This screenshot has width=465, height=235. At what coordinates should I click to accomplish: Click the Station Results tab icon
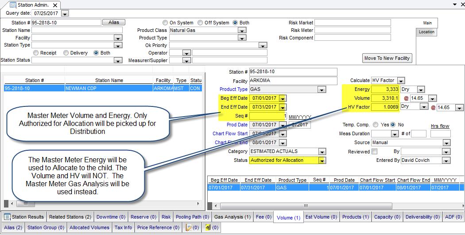point(7,217)
